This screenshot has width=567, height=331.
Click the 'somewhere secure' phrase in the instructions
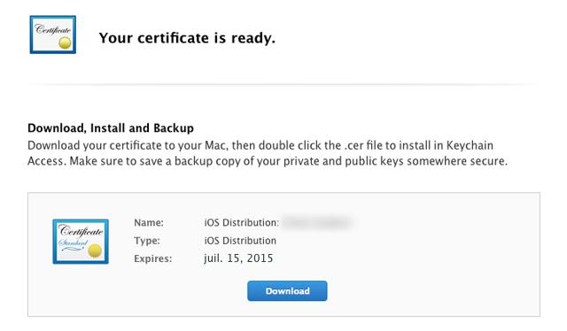click(457, 161)
